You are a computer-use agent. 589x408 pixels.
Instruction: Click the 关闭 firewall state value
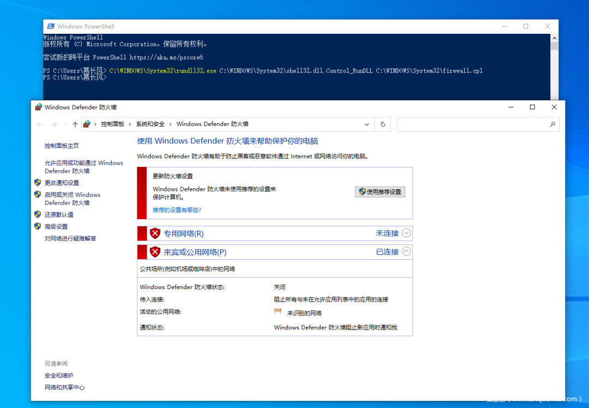[279, 287]
